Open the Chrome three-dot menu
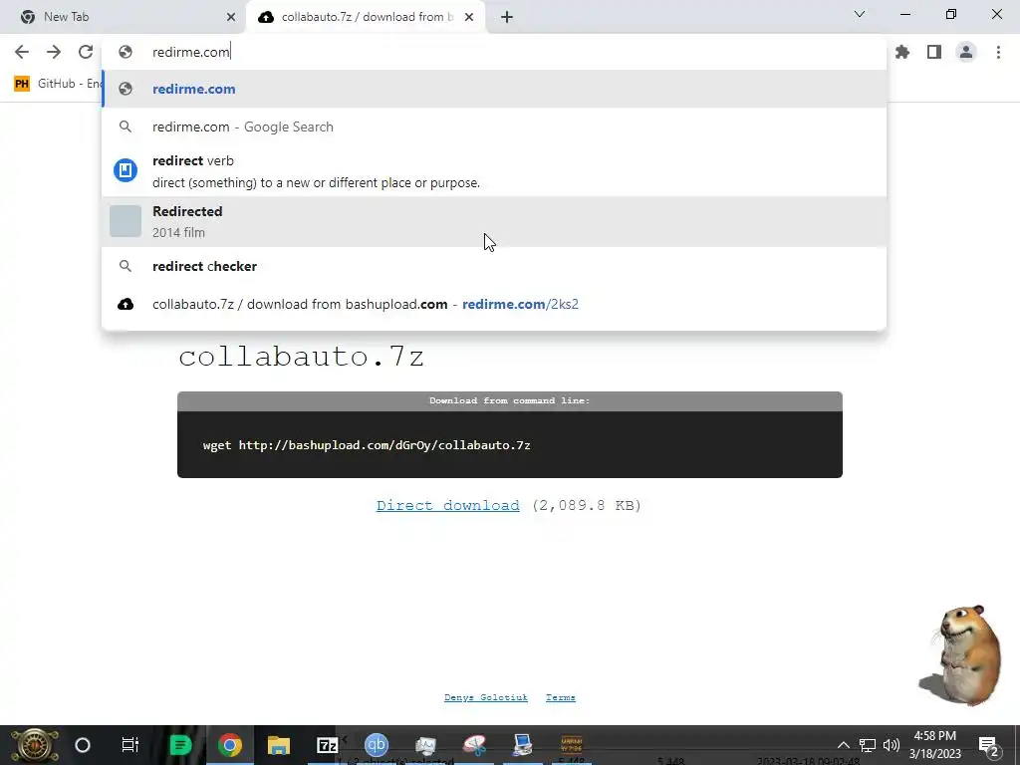 pos(998,52)
